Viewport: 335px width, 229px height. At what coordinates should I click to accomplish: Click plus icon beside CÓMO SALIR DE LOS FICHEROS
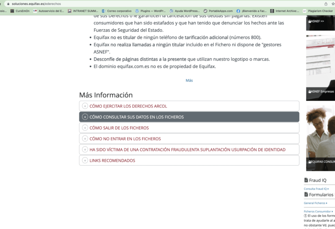point(85,128)
